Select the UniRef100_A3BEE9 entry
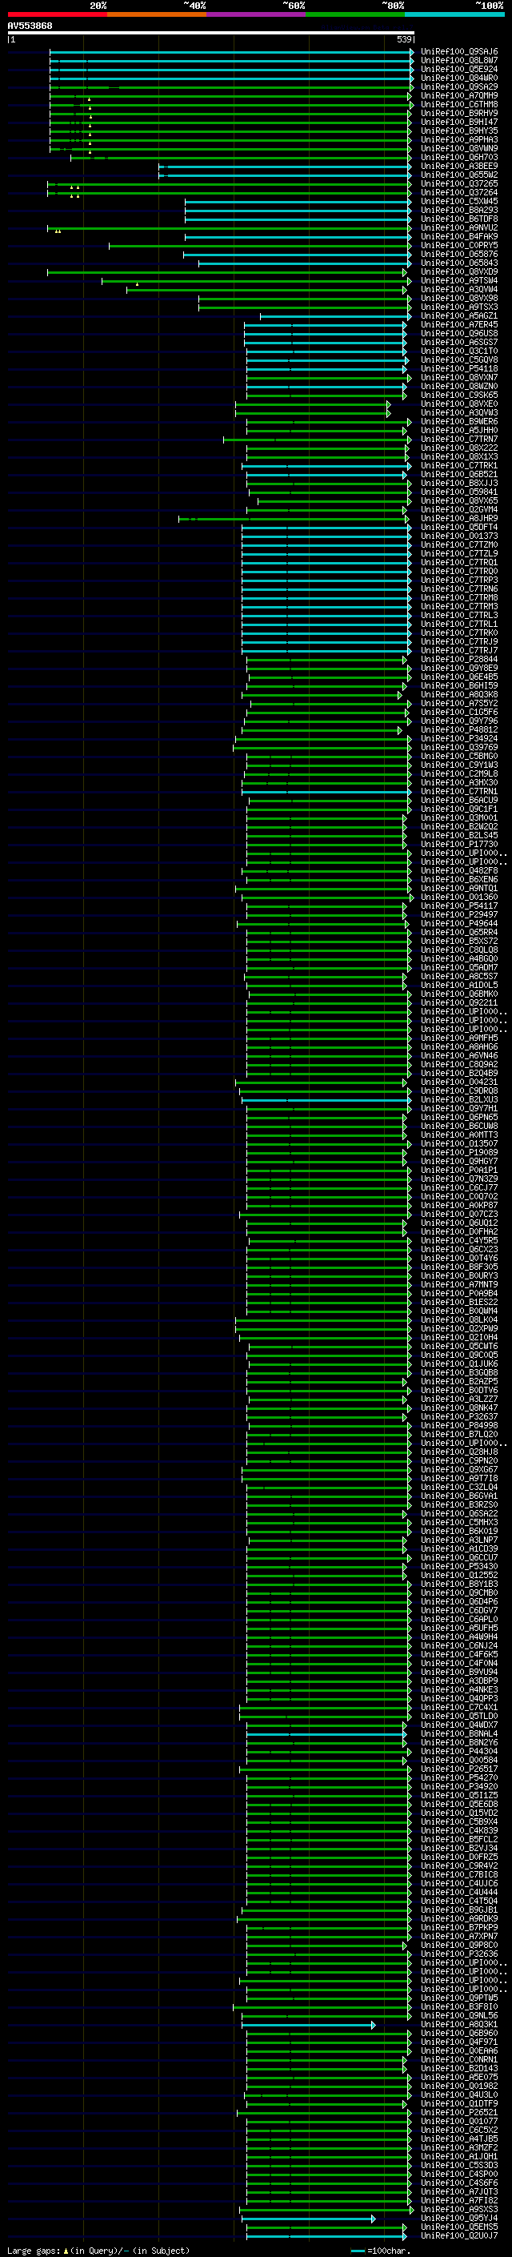This screenshot has height=2257, width=512. [459, 167]
